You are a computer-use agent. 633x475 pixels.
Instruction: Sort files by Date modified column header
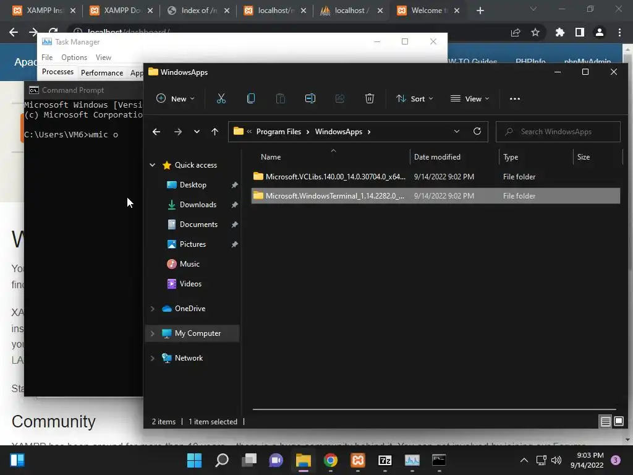pyautogui.click(x=454, y=156)
